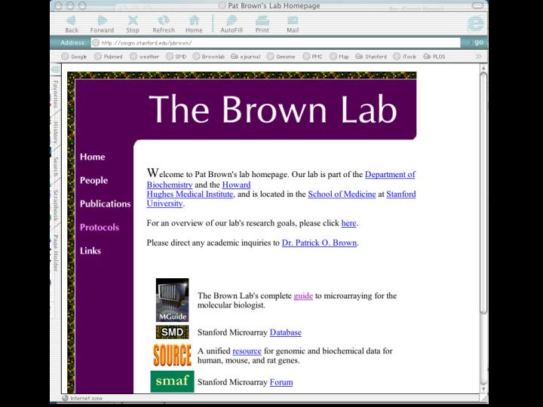The width and height of the screenshot is (543, 407).
Task: Click the 'here' research goals link
Action: pyautogui.click(x=348, y=223)
